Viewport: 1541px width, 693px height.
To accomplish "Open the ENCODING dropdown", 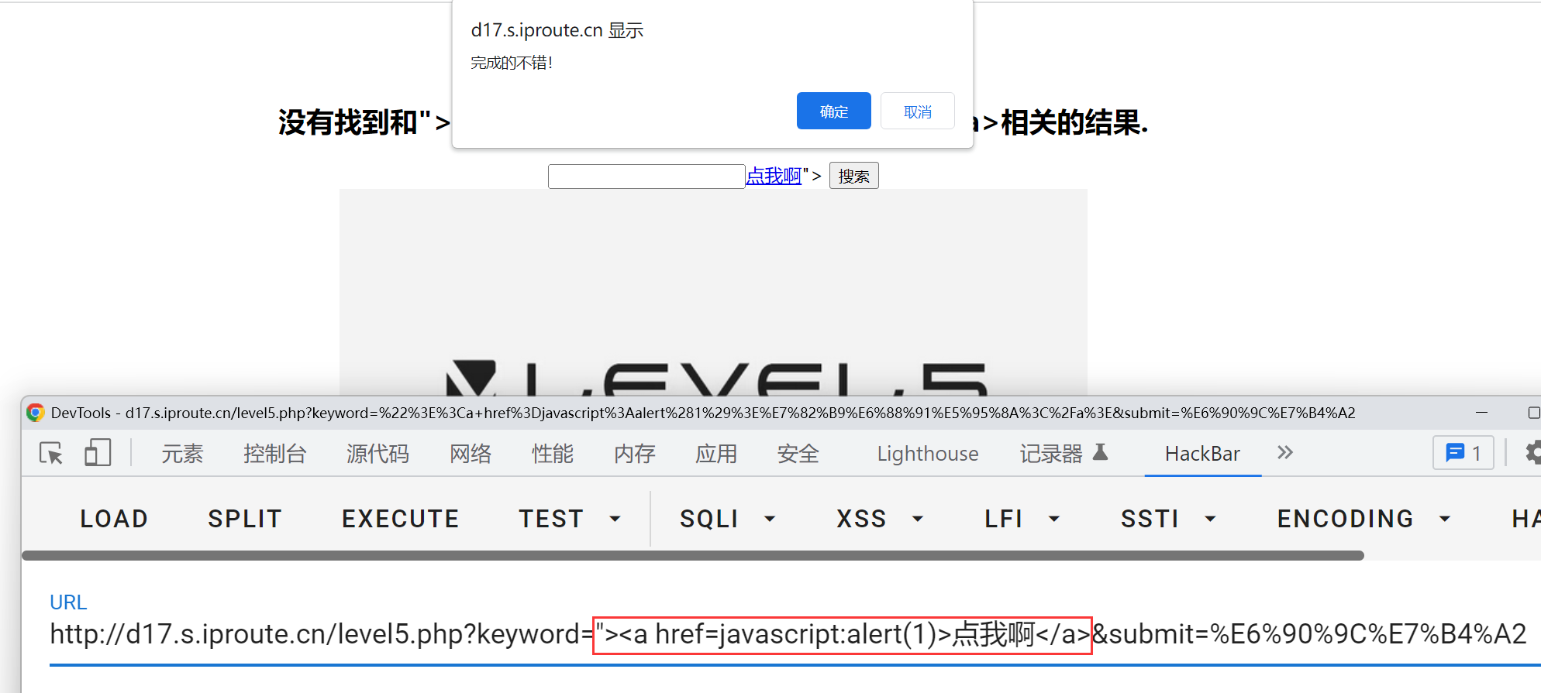I will (1445, 519).
